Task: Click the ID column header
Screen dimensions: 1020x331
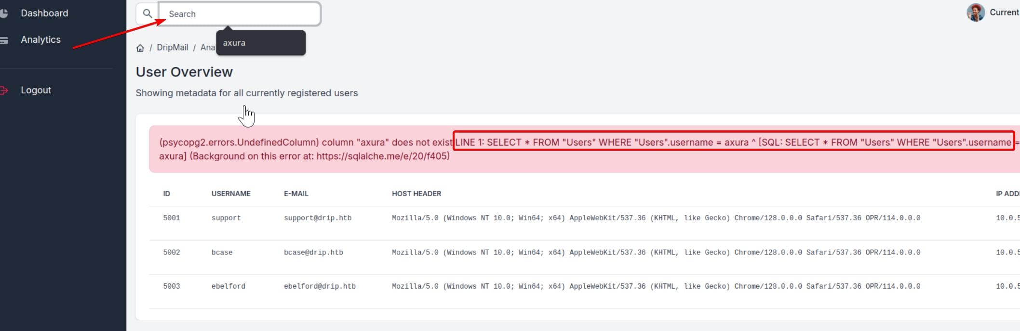Action: click(166, 194)
